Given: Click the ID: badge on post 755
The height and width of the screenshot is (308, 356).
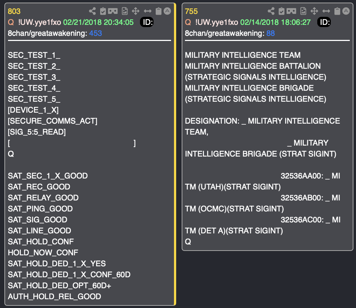Looking at the screenshot, I should tap(324, 22).
